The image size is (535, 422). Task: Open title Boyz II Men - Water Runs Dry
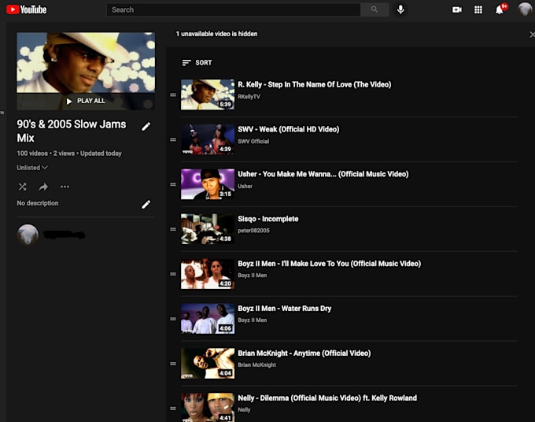[x=284, y=309]
